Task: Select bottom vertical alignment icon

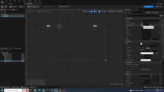Action: pyautogui.click(x=148, y=25)
